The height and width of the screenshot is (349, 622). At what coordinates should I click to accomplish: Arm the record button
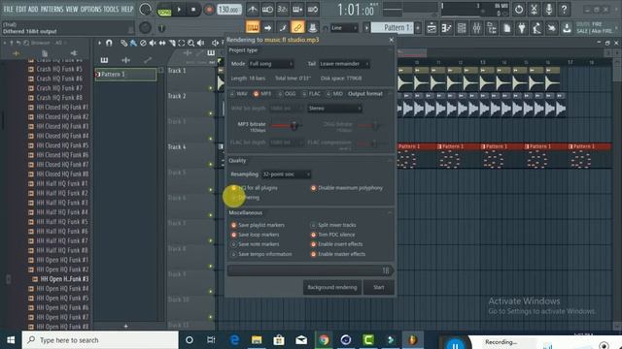[x=209, y=9]
